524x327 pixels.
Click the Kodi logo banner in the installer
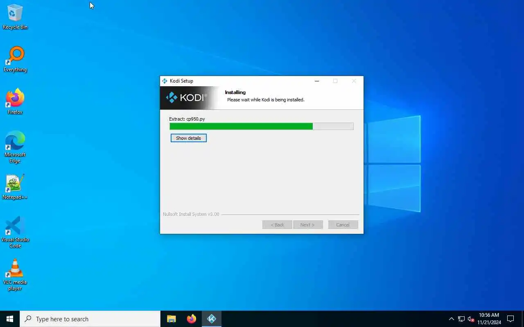(187, 98)
